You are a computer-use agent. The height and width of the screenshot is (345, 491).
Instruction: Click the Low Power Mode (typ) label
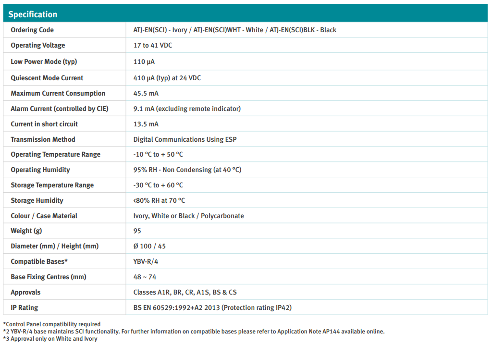click(x=44, y=62)
